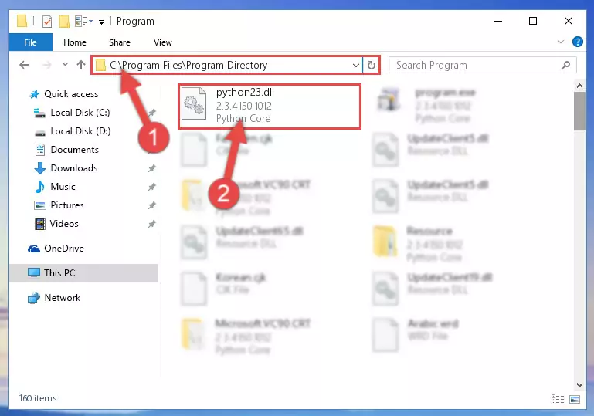Open the Customize Quick Access Toolbar arrow
The height and width of the screenshot is (416, 594).
101,22
